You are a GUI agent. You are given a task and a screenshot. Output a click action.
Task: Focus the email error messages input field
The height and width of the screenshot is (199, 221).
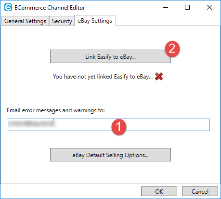point(108,125)
